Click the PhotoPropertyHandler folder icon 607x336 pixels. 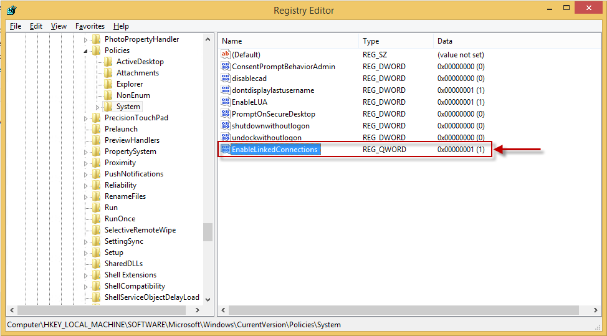pyautogui.click(x=96, y=39)
